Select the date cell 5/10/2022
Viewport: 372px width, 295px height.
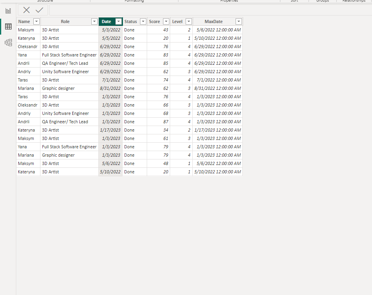coord(111,172)
